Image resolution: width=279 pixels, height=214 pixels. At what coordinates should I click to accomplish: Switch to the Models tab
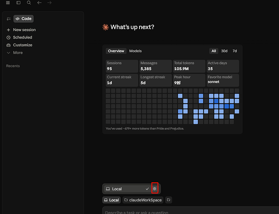[x=135, y=51]
